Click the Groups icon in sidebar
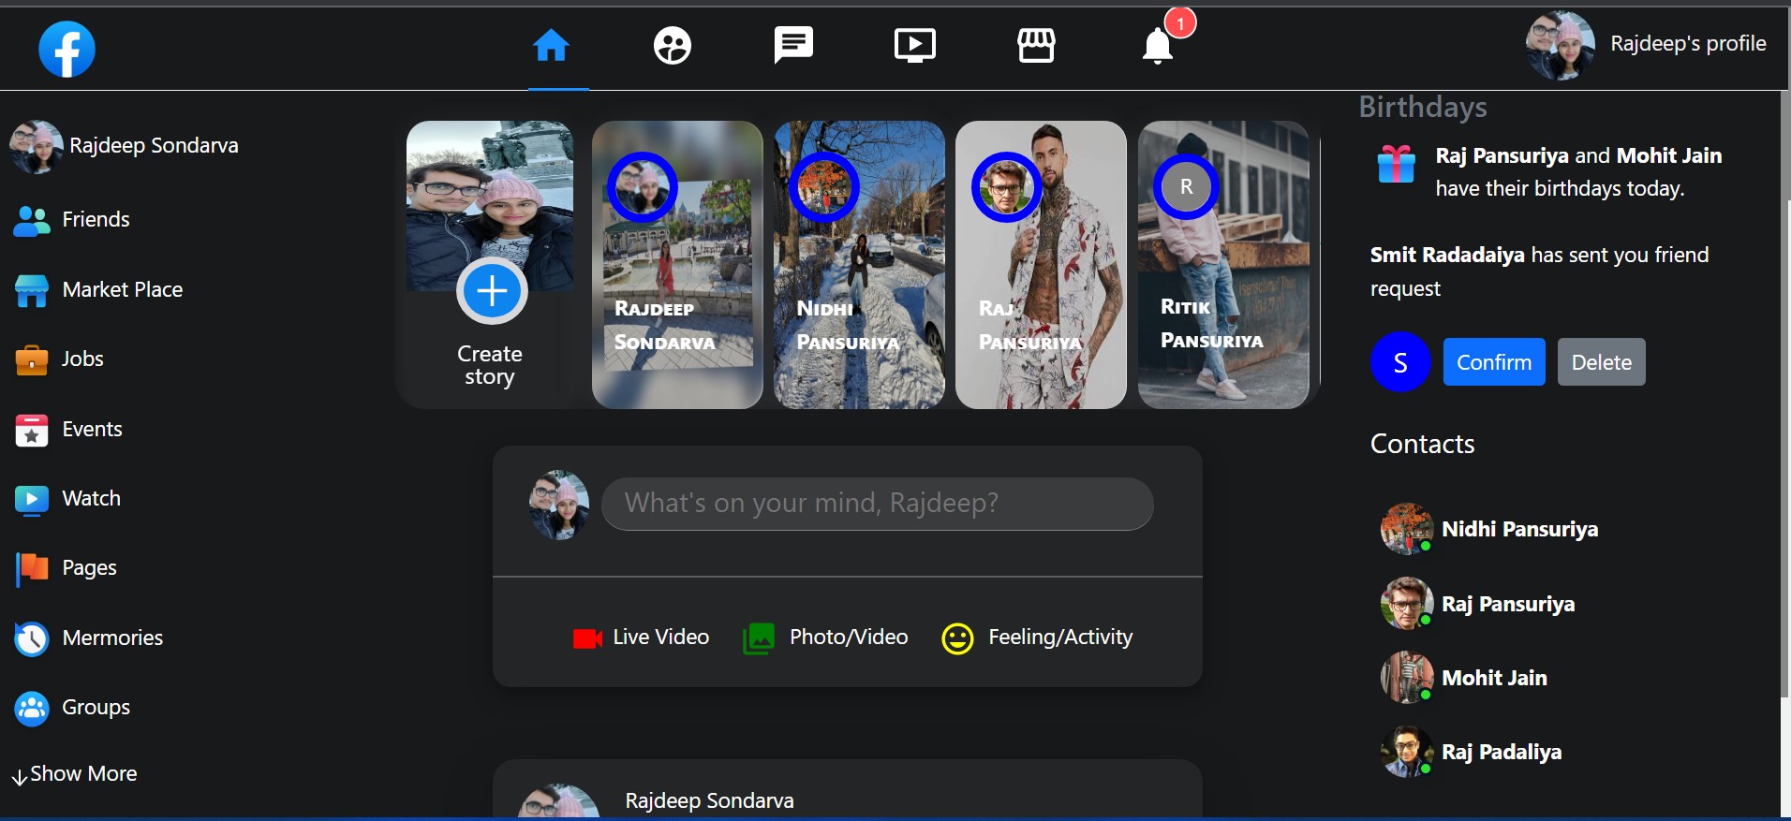This screenshot has width=1791, height=821. tap(32, 708)
